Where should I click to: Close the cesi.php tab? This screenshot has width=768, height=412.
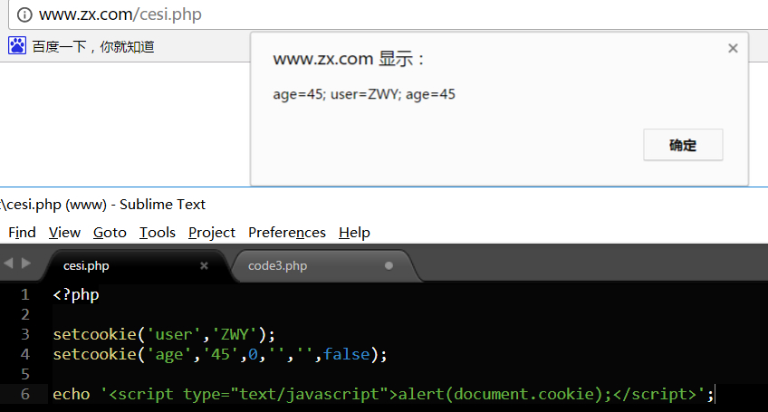(x=205, y=265)
